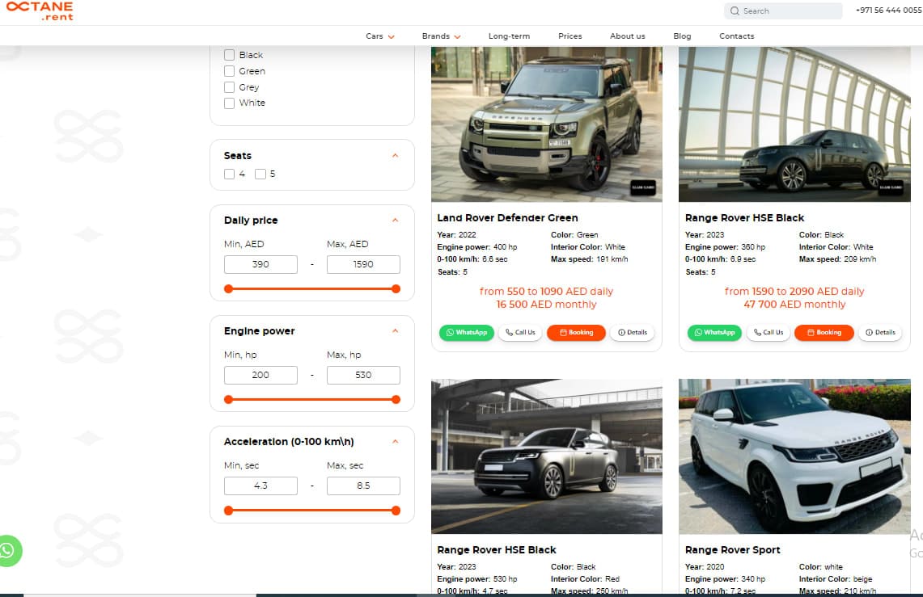Open the About us page
The image size is (923, 597).
click(628, 36)
